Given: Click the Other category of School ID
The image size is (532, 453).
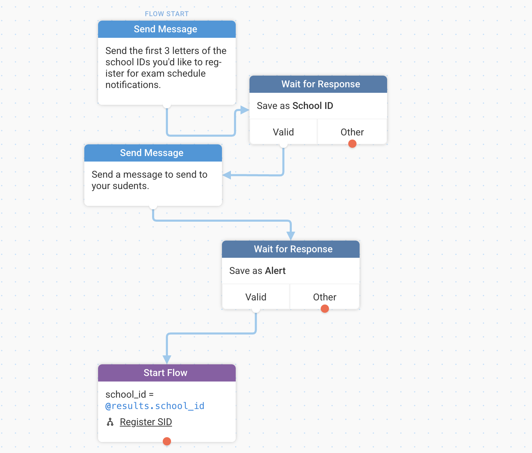Looking at the screenshot, I should coord(352,132).
